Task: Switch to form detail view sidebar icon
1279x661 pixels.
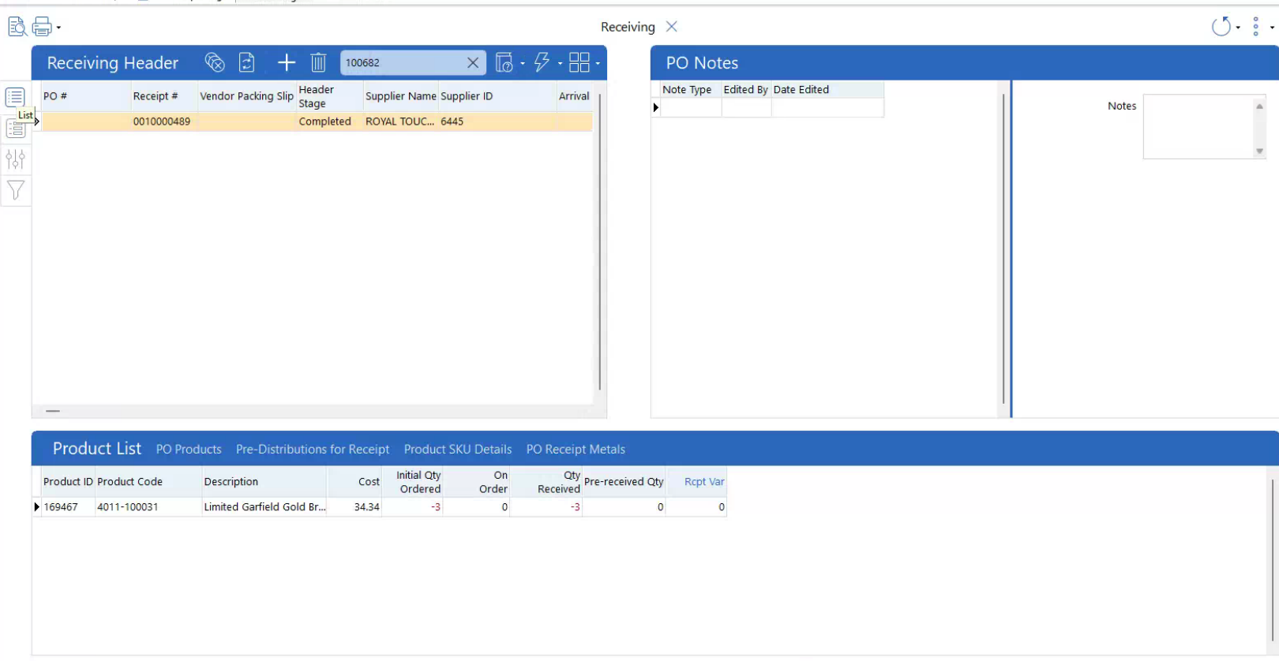Action: 15,129
